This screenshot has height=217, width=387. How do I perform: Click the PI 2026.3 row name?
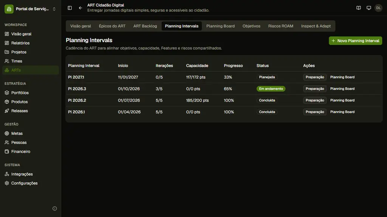tap(77, 89)
